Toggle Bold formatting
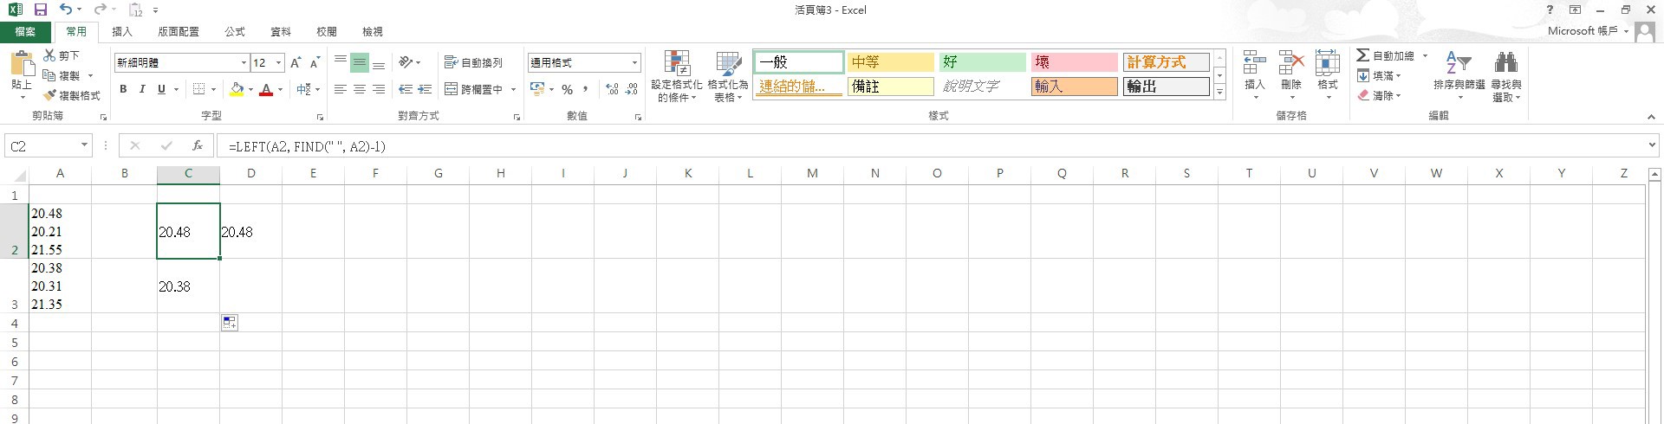1664x424 pixels. tap(123, 89)
